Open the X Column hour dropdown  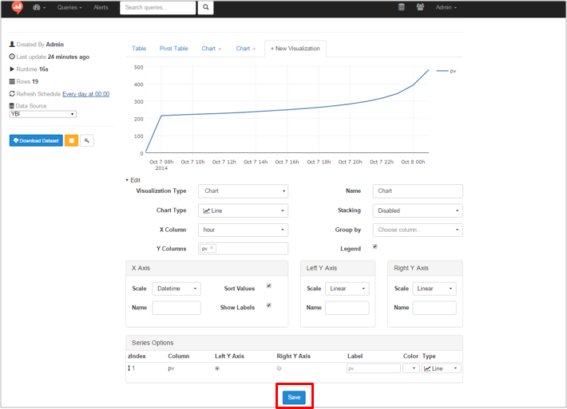tap(243, 230)
